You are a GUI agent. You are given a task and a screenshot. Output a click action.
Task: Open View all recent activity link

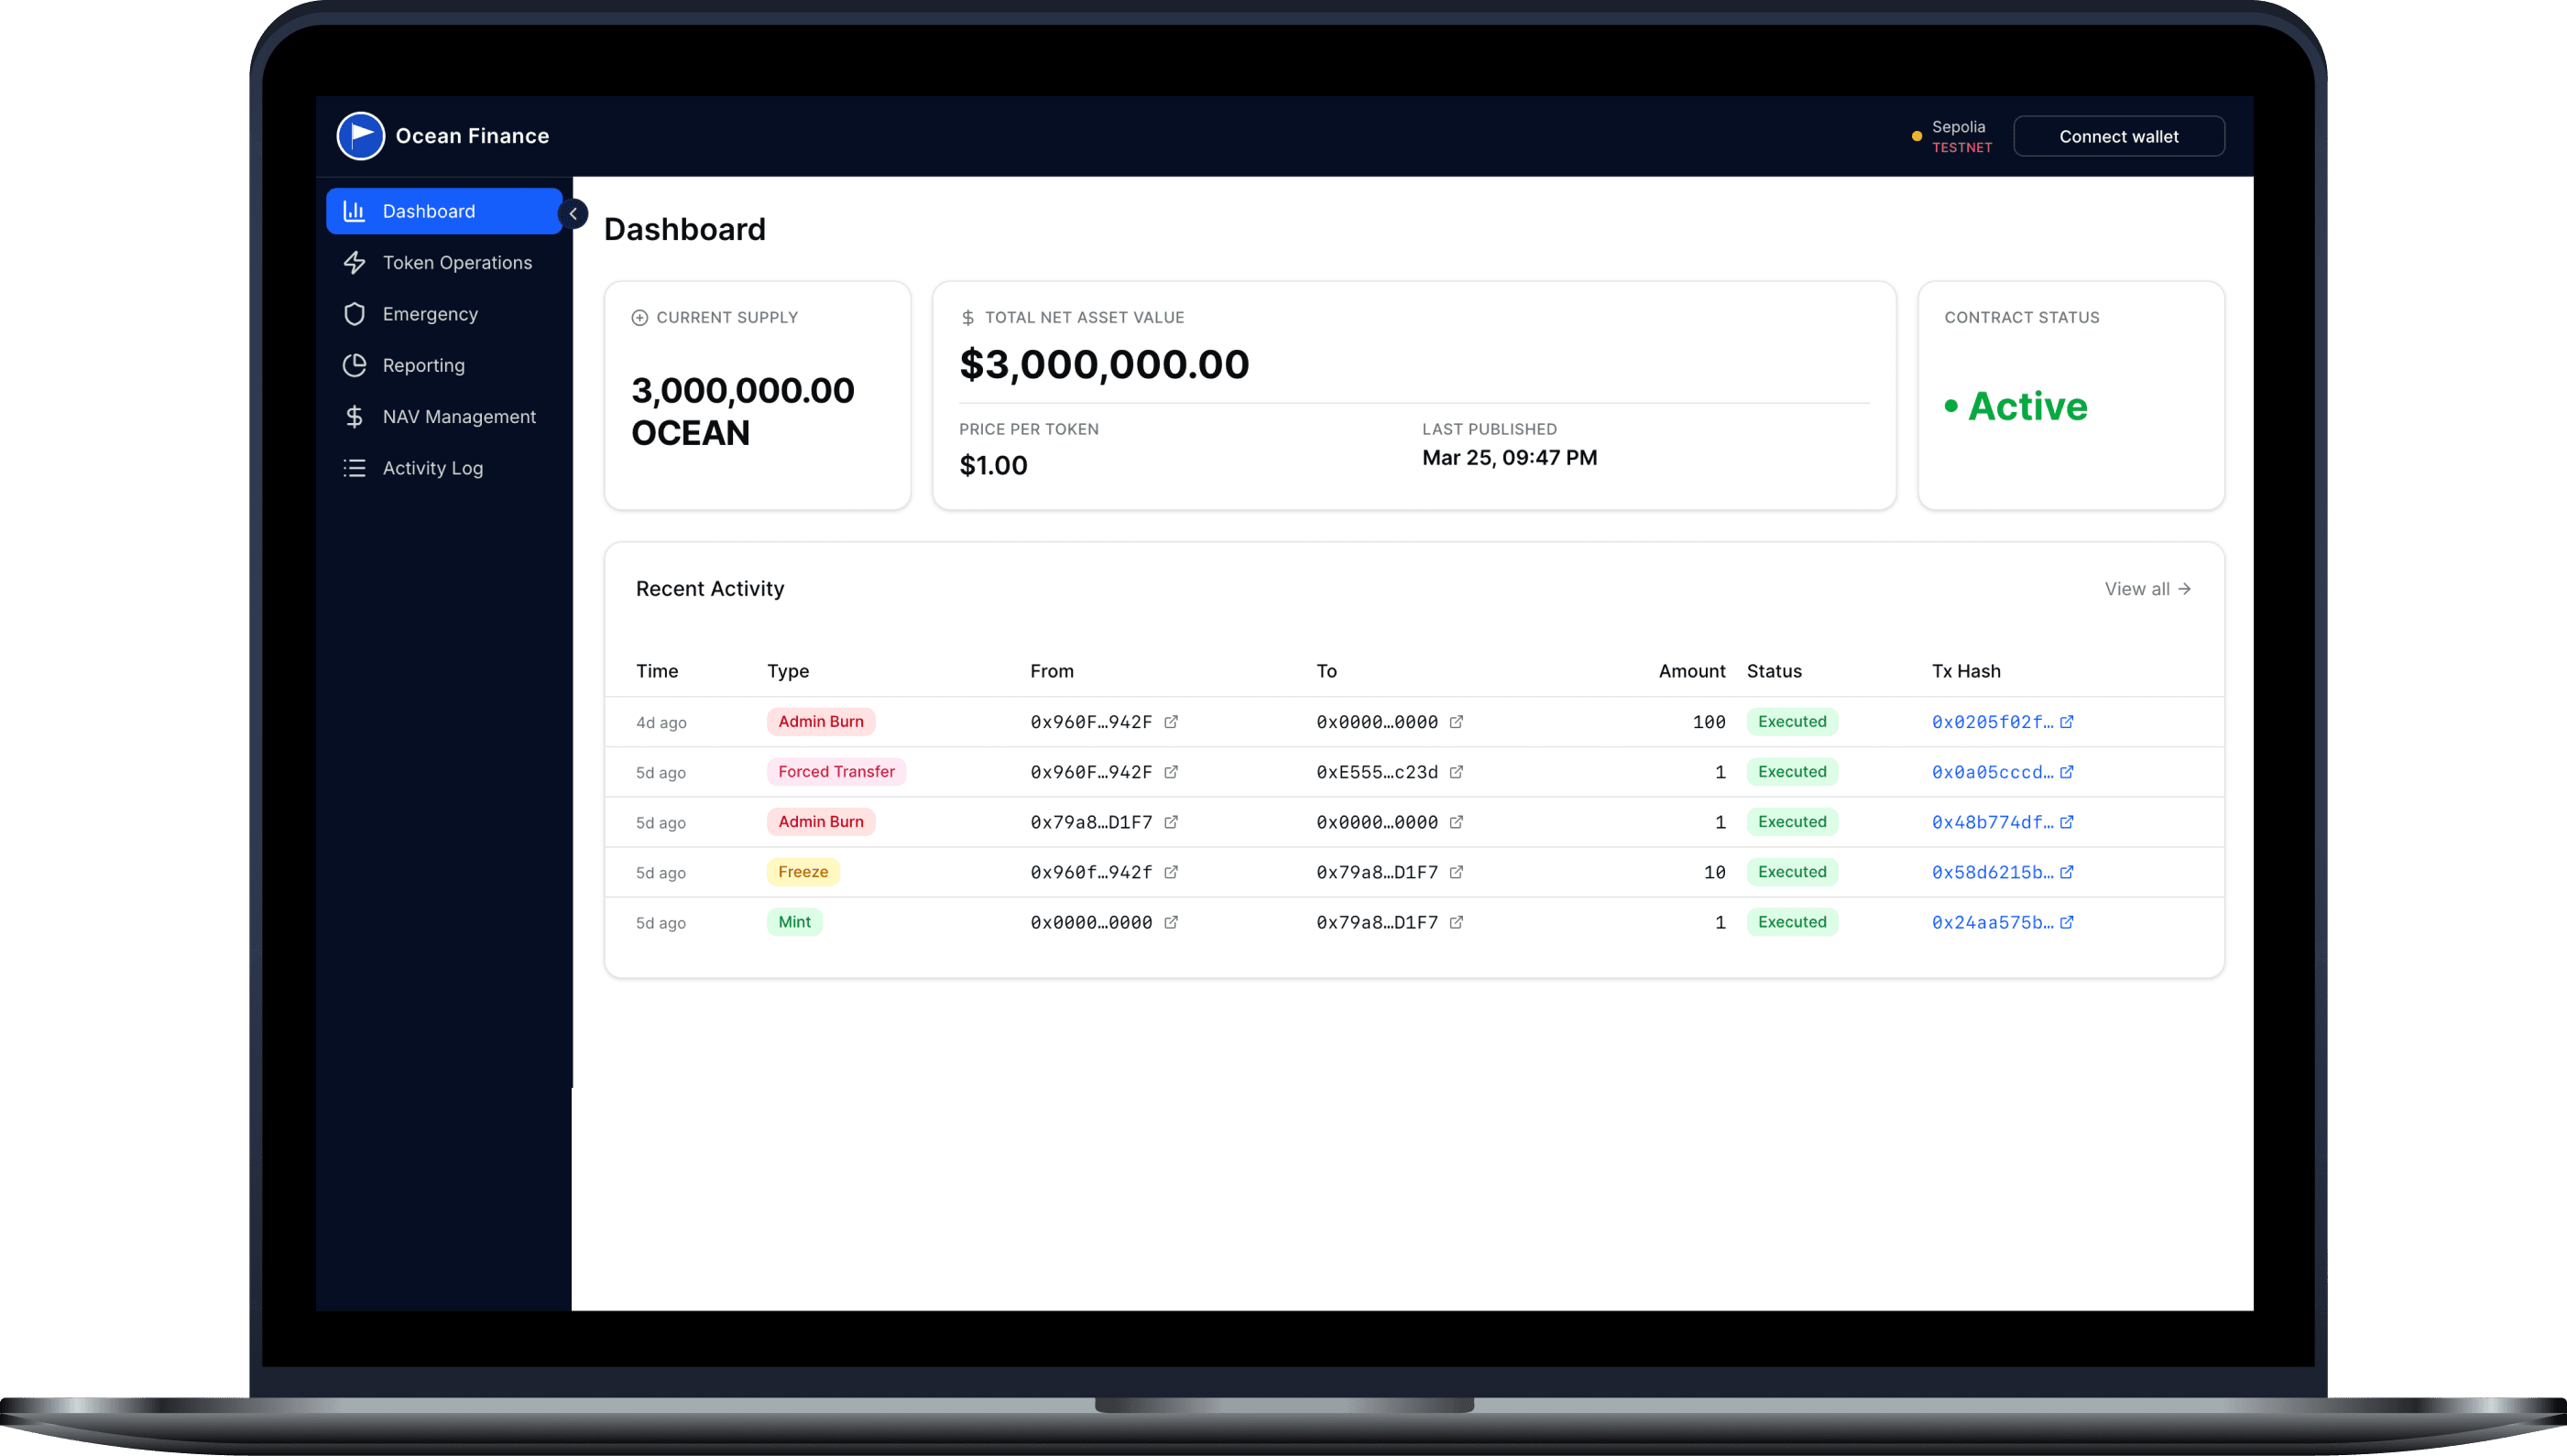point(2146,589)
